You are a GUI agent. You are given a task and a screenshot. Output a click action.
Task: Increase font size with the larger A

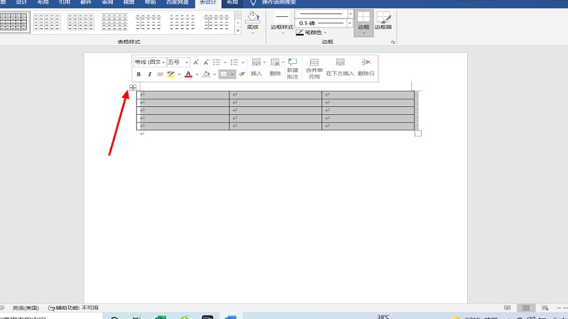196,62
